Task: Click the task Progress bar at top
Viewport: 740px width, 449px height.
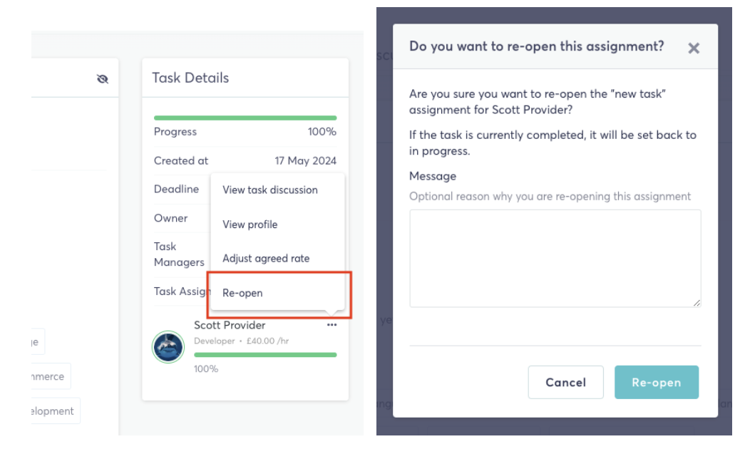Action: tap(245, 118)
